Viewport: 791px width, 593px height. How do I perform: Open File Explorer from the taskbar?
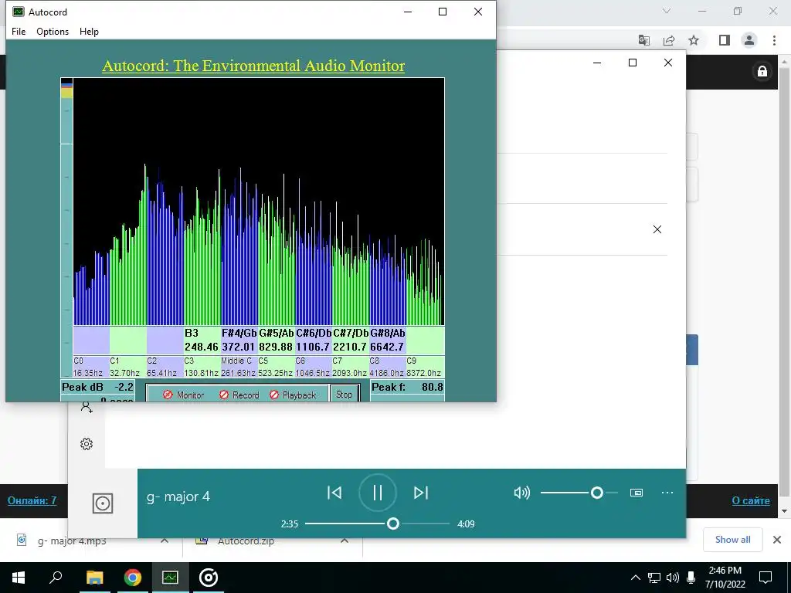[94, 578]
